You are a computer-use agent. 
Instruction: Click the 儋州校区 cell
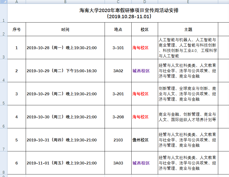point(145,140)
